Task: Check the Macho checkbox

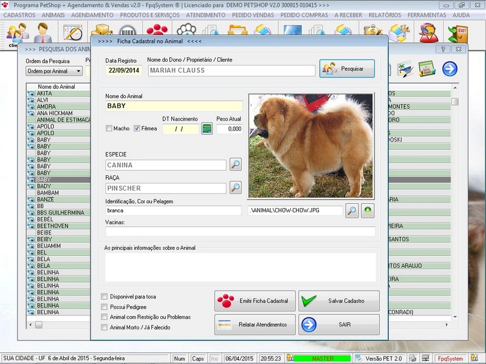Action: click(x=109, y=128)
